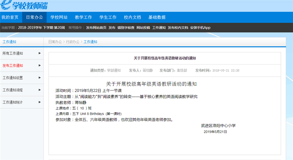
Task: Click the 活动时间 line in the notice
Action: (89, 91)
